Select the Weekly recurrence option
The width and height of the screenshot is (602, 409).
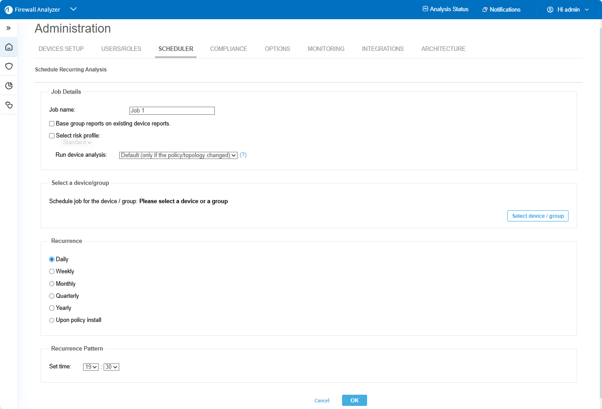[52, 271]
